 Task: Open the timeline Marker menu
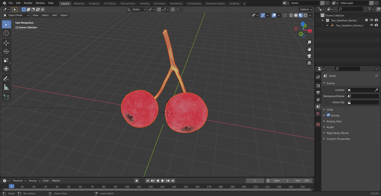56,181
